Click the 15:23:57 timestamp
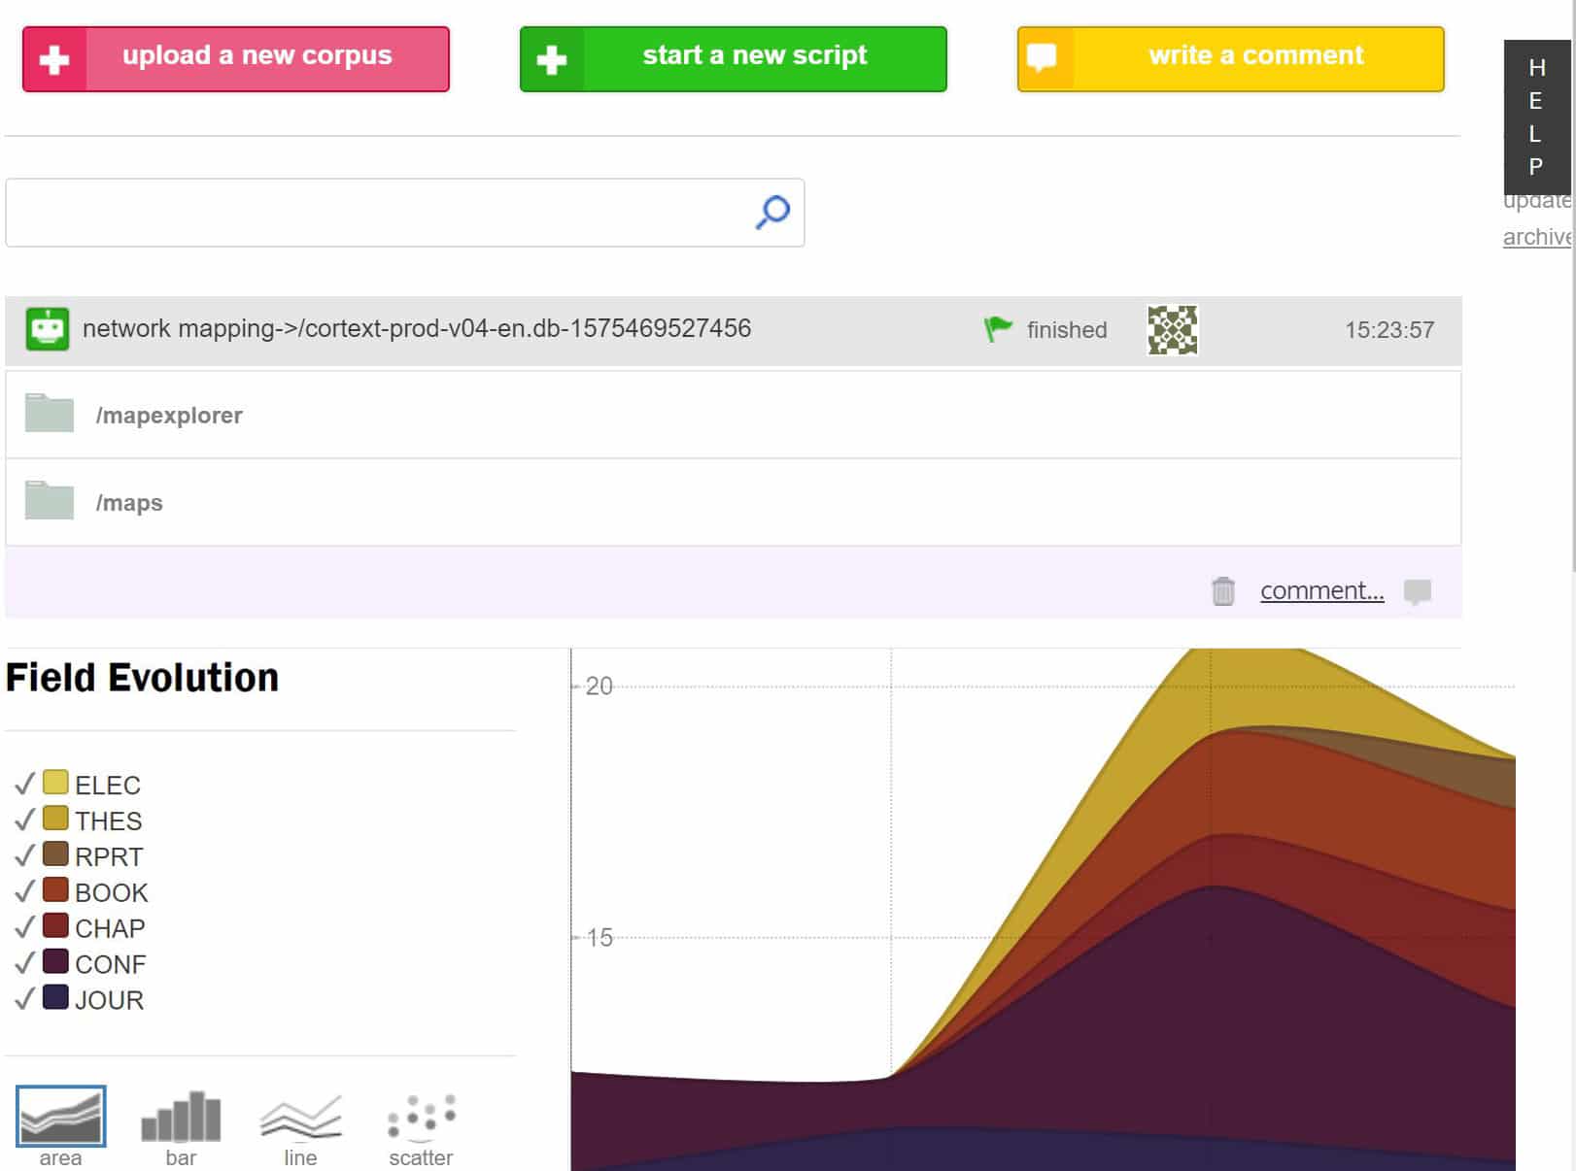Image resolution: width=1576 pixels, height=1171 pixels. coord(1389,330)
